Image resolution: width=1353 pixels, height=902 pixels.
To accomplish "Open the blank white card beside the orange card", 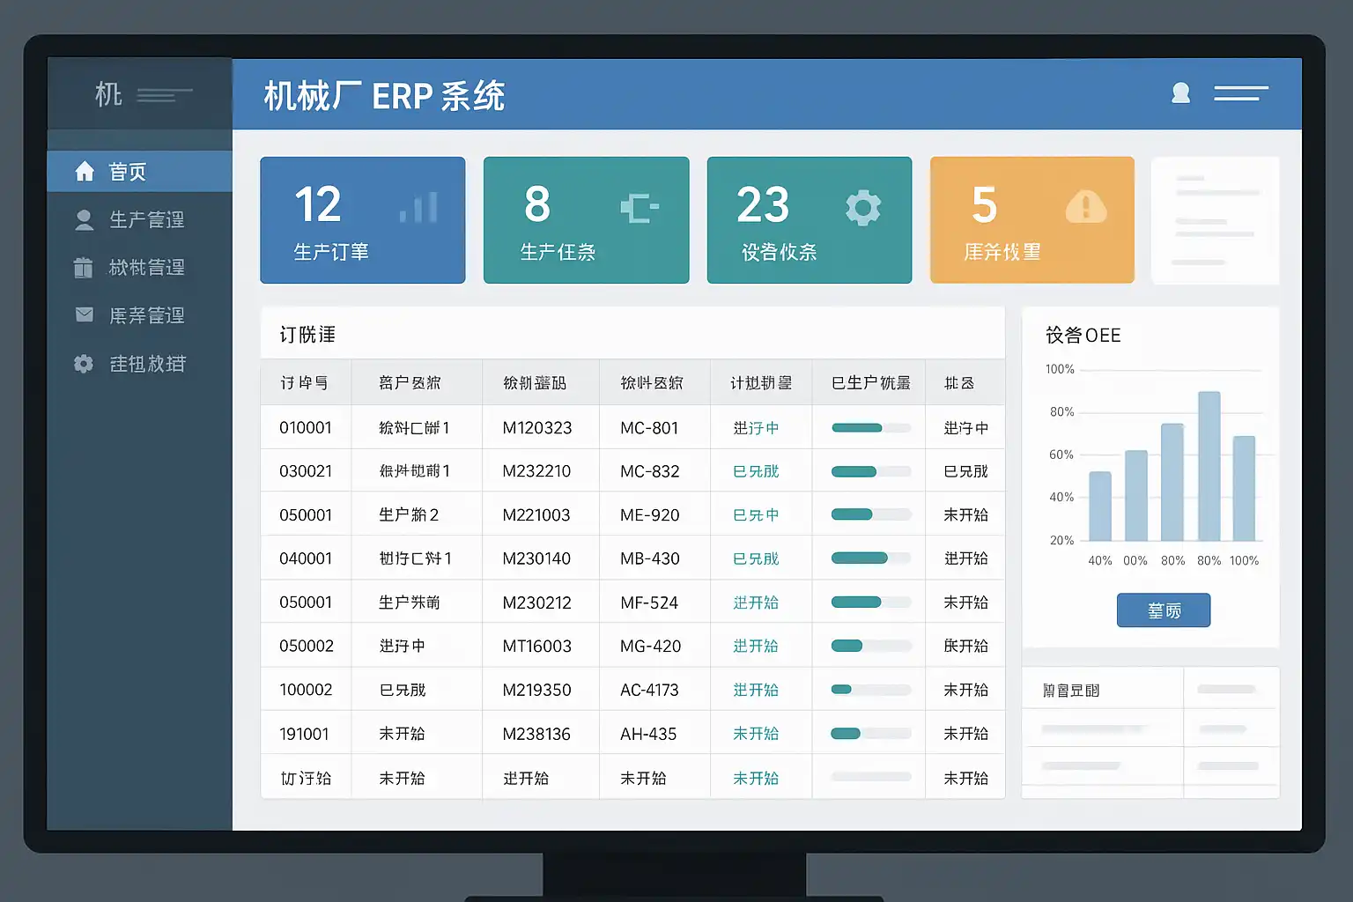I will tap(1215, 220).
